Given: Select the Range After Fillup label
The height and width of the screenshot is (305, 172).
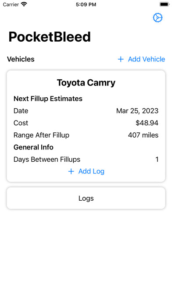Looking at the screenshot, I should click(x=41, y=135).
